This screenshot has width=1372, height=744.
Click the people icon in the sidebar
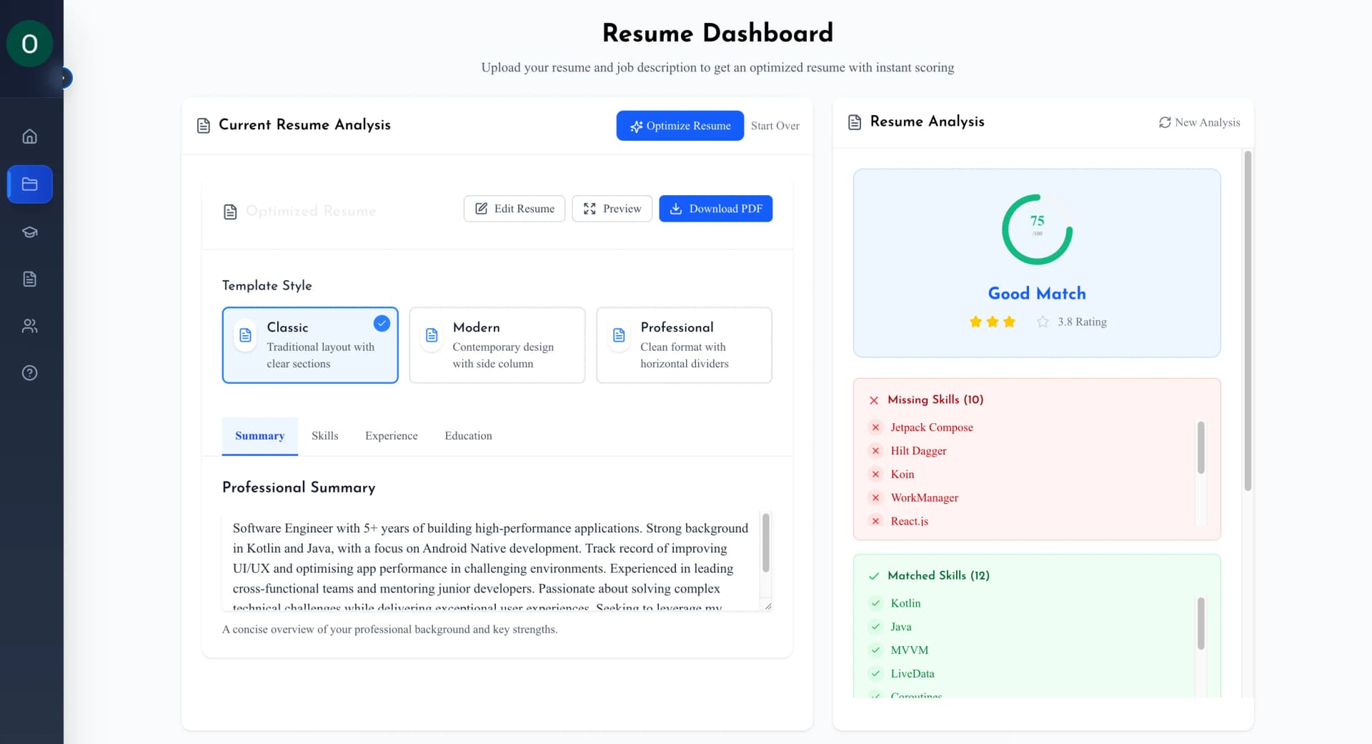tap(29, 326)
